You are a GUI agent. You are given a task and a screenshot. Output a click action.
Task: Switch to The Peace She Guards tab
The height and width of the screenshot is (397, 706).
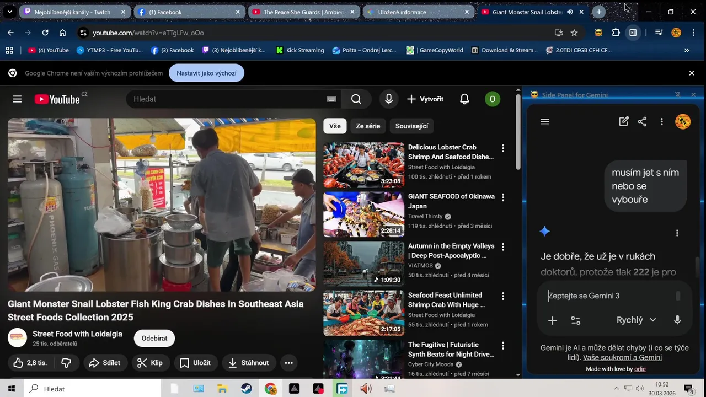tap(303, 12)
